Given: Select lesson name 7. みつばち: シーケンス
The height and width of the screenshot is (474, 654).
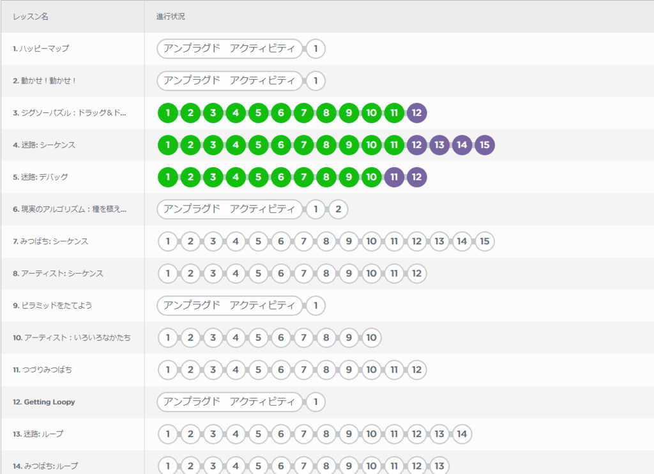Looking at the screenshot, I should (50, 241).
